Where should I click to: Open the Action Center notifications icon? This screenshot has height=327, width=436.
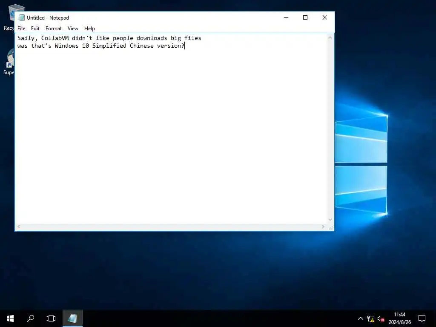tap(422, 318)
